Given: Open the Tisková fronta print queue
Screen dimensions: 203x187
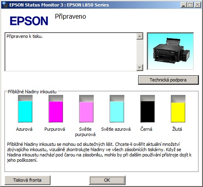Looking at the screenshot, I should 27,180.
